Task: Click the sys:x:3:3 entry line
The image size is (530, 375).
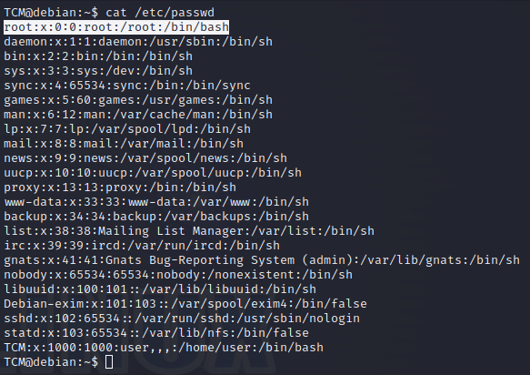Action: 98,71
